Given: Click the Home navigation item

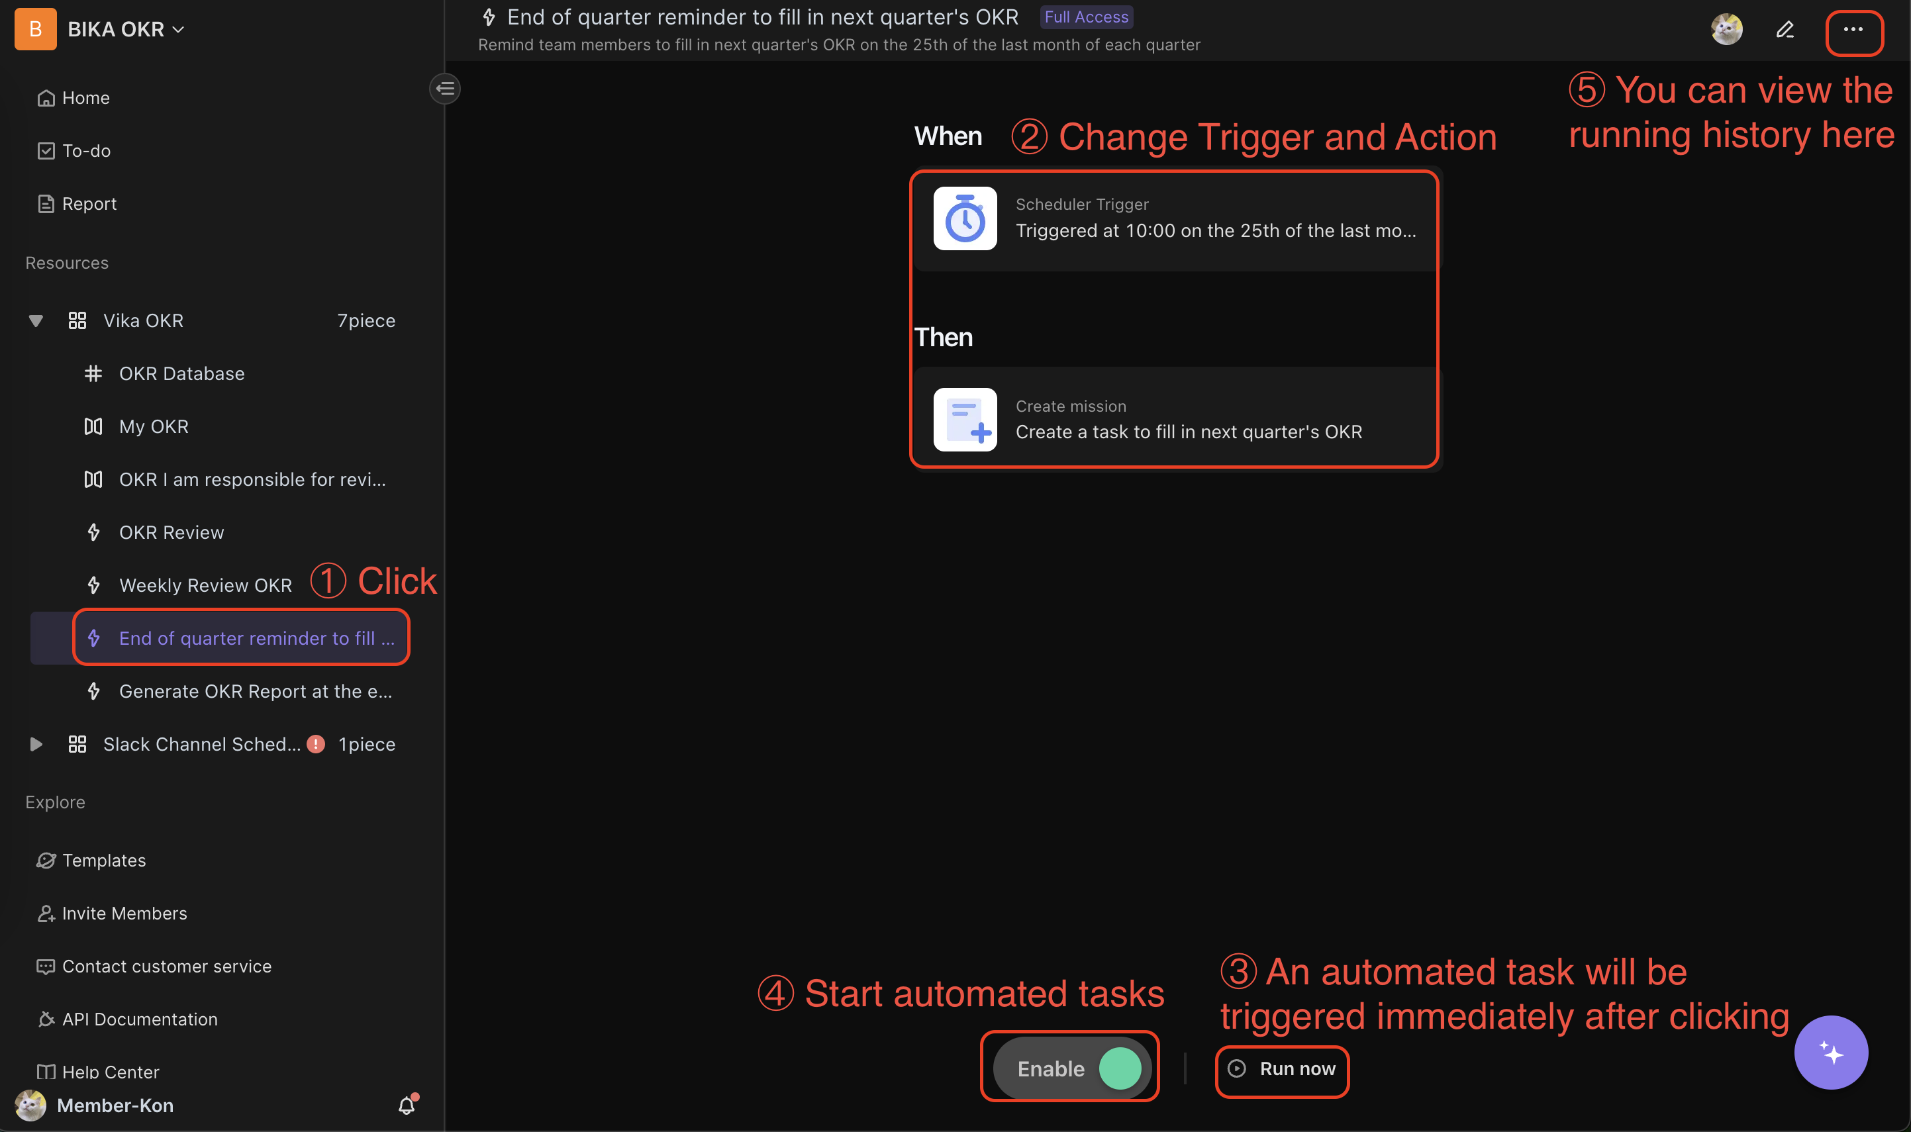Looking at the screenshot, I should coord(85,97).
